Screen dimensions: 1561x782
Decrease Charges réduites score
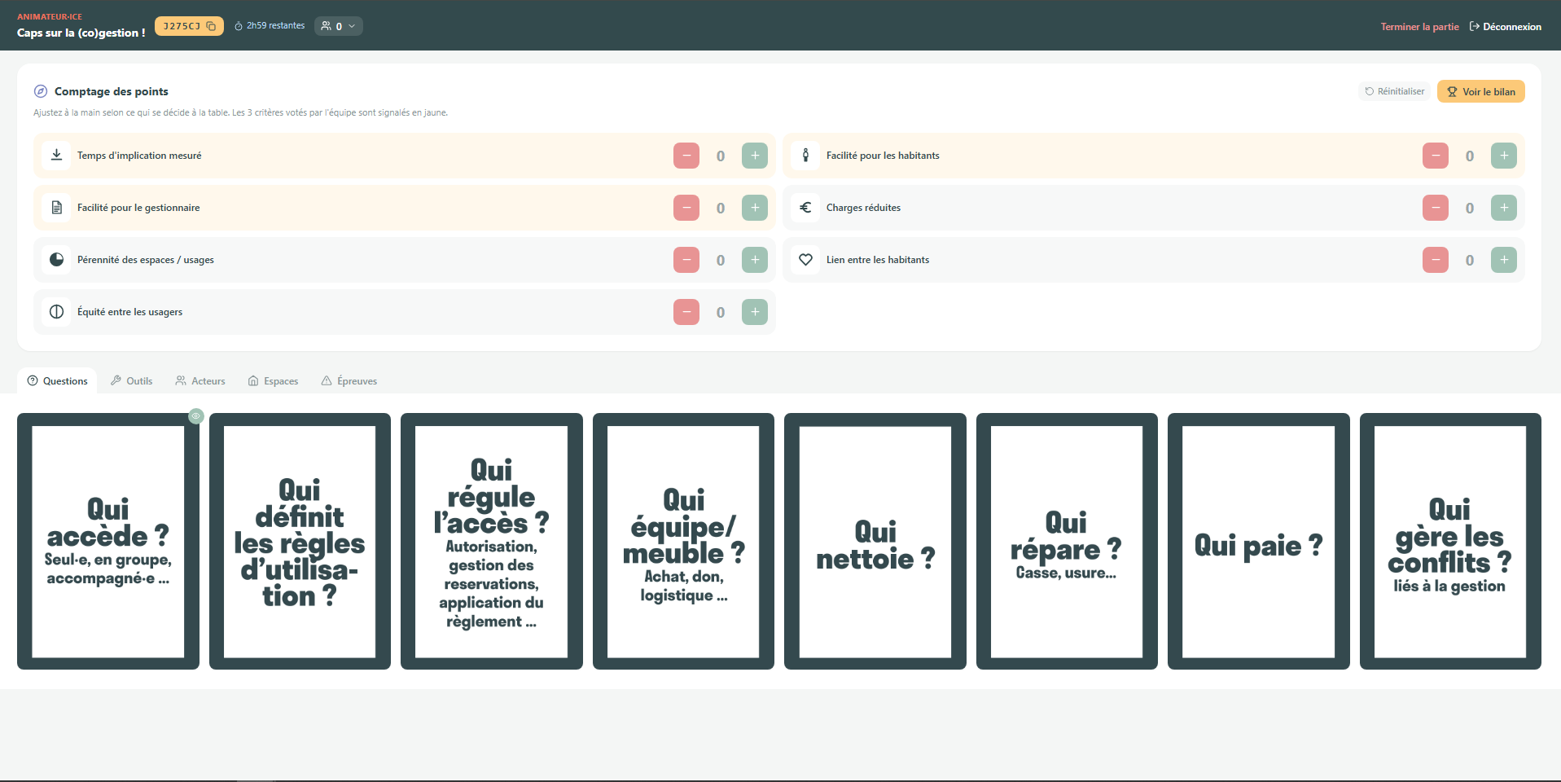point(1436,208)
